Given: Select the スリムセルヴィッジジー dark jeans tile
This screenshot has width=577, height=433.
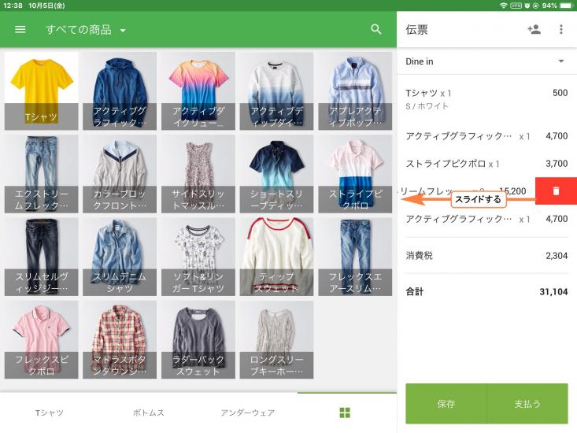Looking at the screenshot, I should (x=41, y=257).
